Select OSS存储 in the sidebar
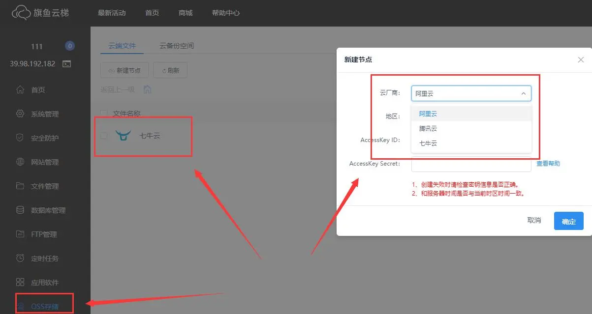 point(45,306)
